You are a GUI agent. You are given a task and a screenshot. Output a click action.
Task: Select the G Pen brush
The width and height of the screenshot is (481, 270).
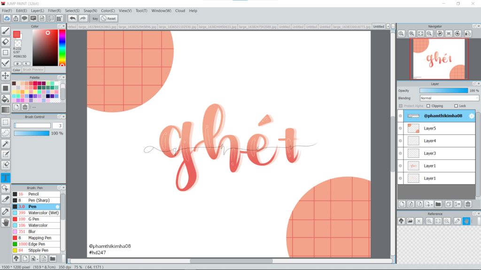tap(36, 219)
